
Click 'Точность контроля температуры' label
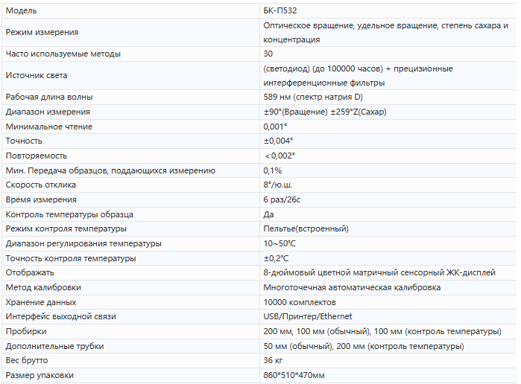[71, 258]
